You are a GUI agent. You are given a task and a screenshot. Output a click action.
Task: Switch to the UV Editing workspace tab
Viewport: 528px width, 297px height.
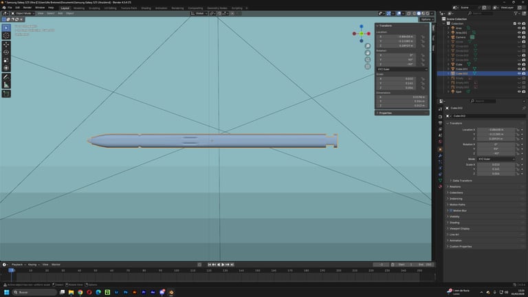coord(111,8)
